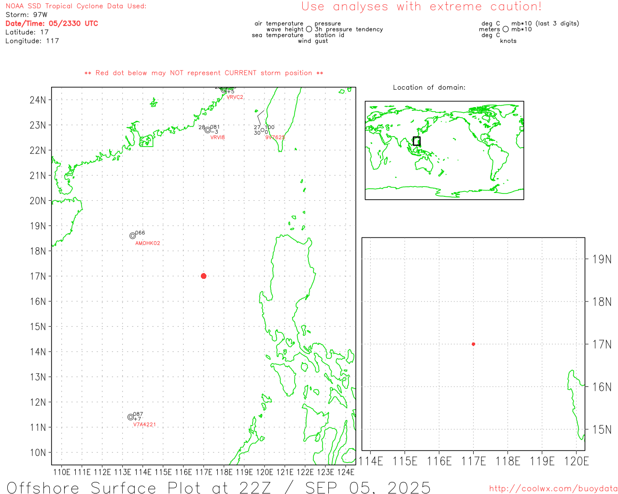
Task: Select the AMOHK02 station circle marker
Action: [x=133, y=236]
